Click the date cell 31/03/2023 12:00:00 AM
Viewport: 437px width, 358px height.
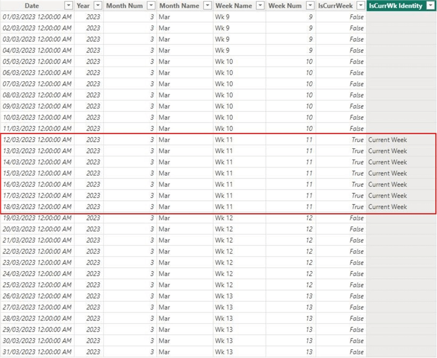(x=37, y=352)
